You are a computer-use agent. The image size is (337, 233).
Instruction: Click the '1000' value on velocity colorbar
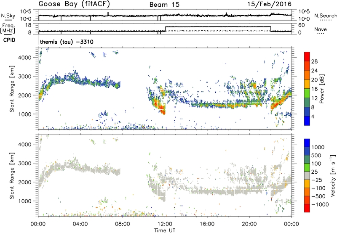(318, 147)
